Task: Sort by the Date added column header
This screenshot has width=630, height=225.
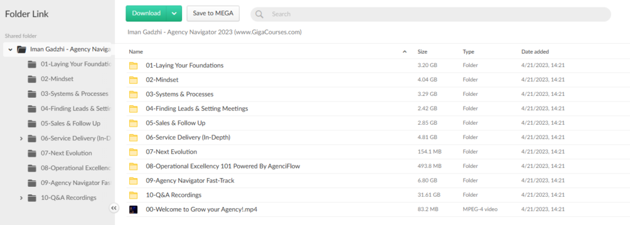Action: (535, 52)
